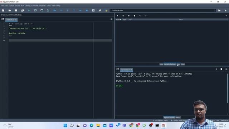Click the Value column header

pyautogui.click(x=181, y=20)
